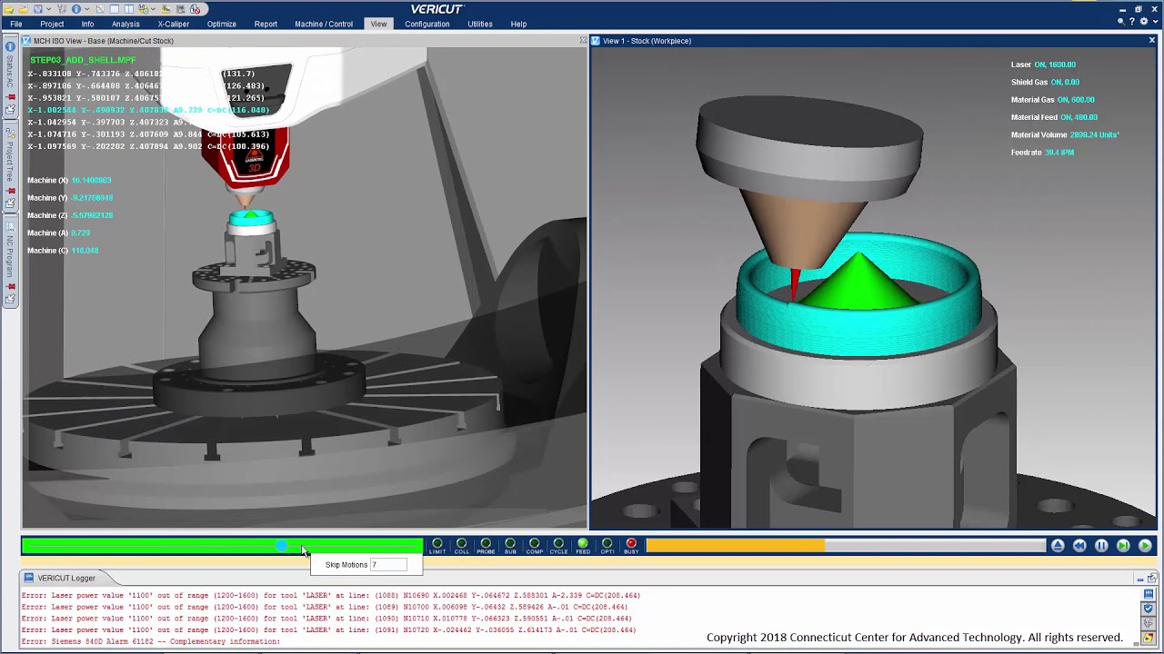Close the View 1 Stock (Workpiece) panel
1164x654 pixels.
pos(1151,40)
